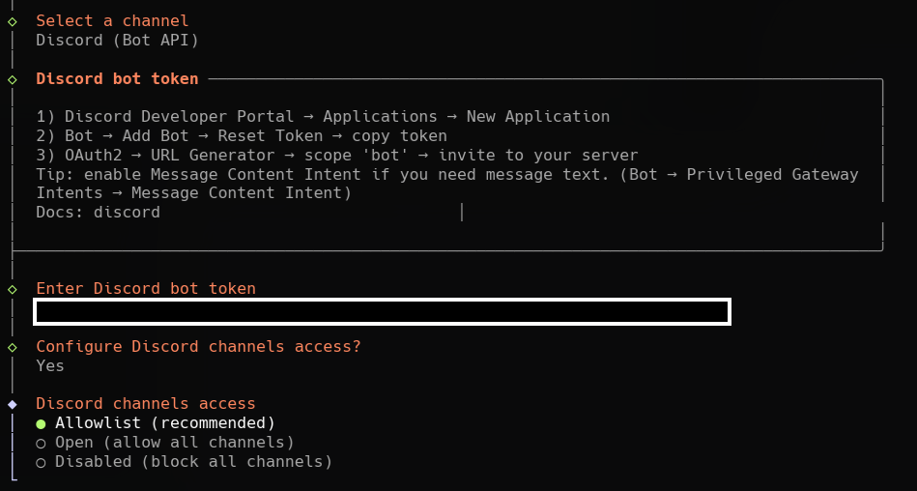
Task: Click the 'Enter Discord bot token' prompt
Action: tap(146, 289)
